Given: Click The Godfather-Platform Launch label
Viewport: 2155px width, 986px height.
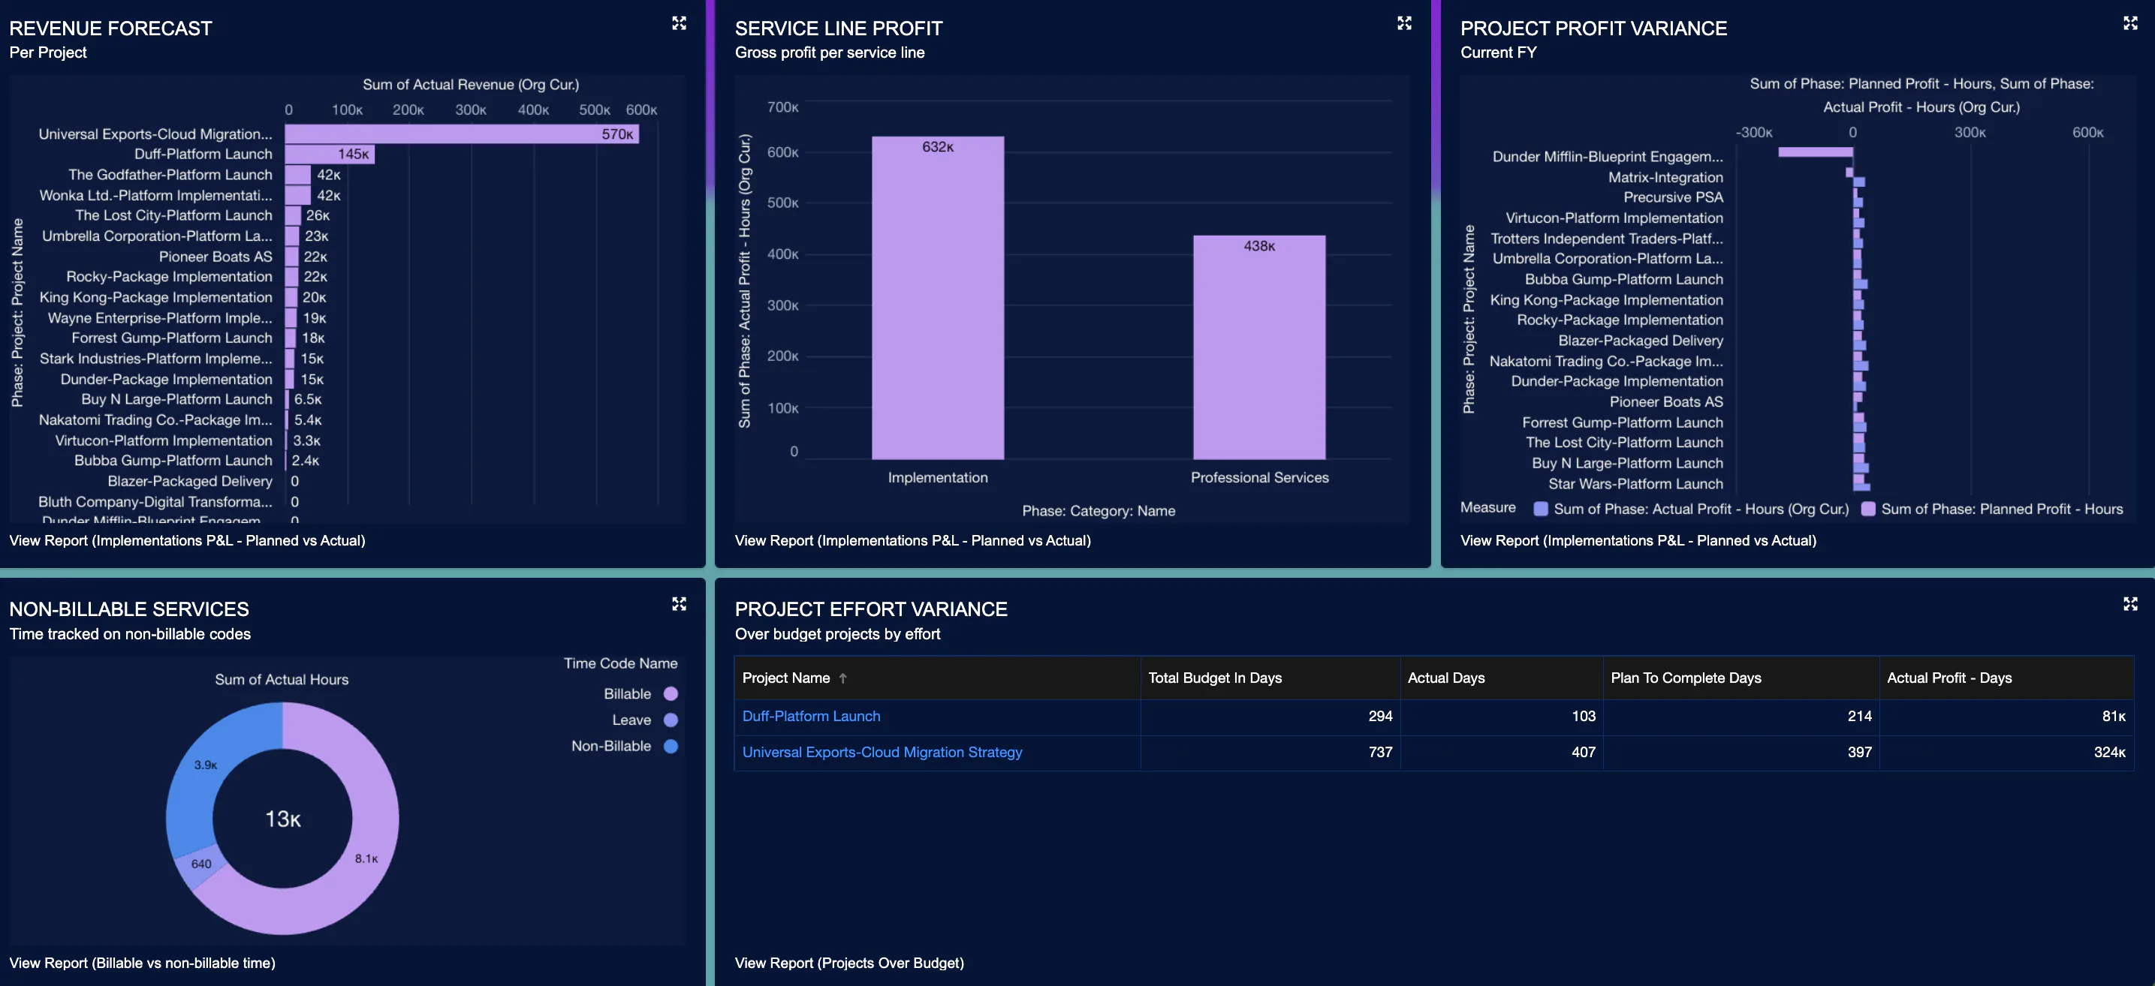Looking at the screenshot, I should pos(170,175).
